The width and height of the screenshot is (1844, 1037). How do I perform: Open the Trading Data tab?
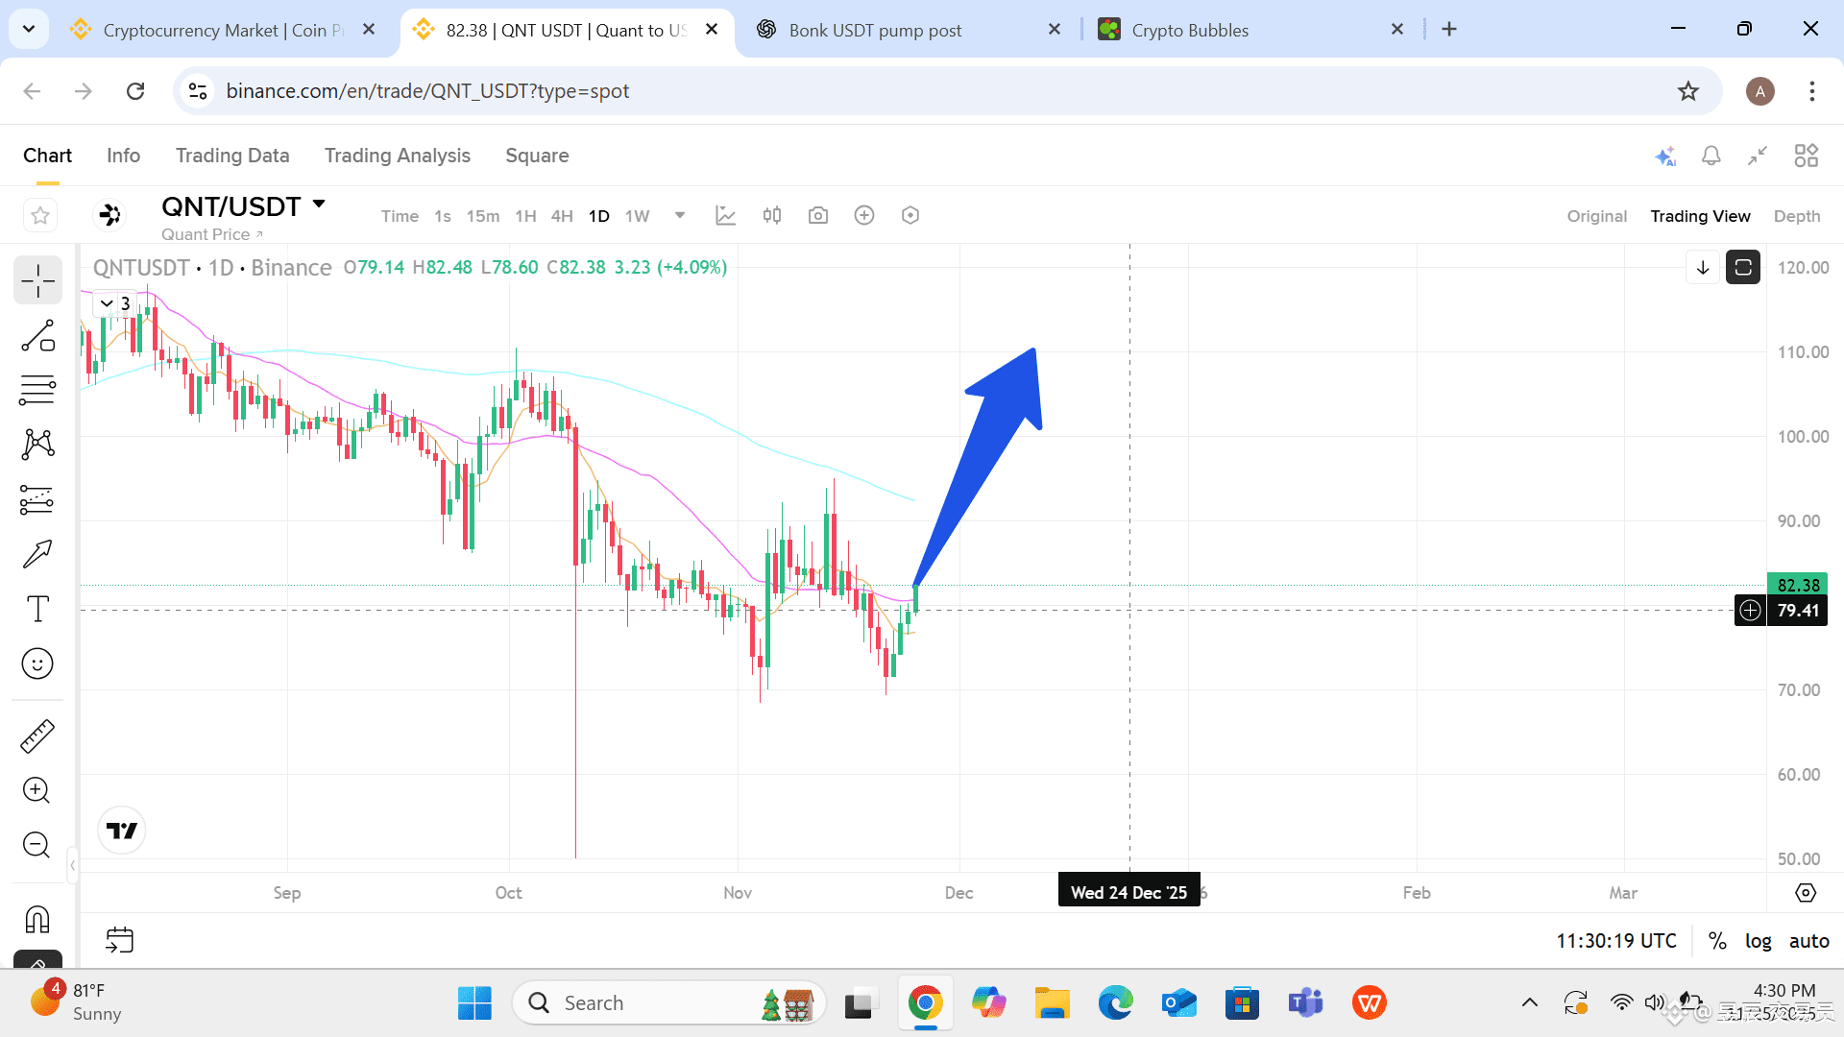(x=232, y=156)
